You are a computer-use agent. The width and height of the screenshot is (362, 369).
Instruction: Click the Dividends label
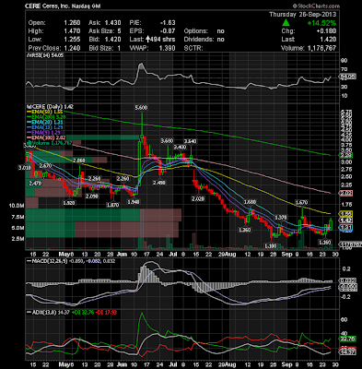coord(199,40)
